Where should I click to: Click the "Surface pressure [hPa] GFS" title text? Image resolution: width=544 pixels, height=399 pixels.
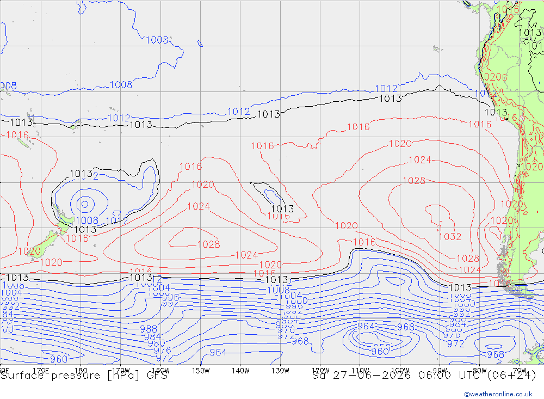(84, 376)
